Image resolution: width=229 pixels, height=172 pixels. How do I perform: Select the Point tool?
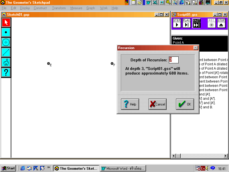[x=6, y=32]
